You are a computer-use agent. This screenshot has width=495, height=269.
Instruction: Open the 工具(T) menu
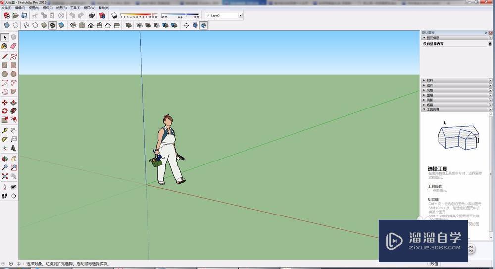(x=75, y=8)
